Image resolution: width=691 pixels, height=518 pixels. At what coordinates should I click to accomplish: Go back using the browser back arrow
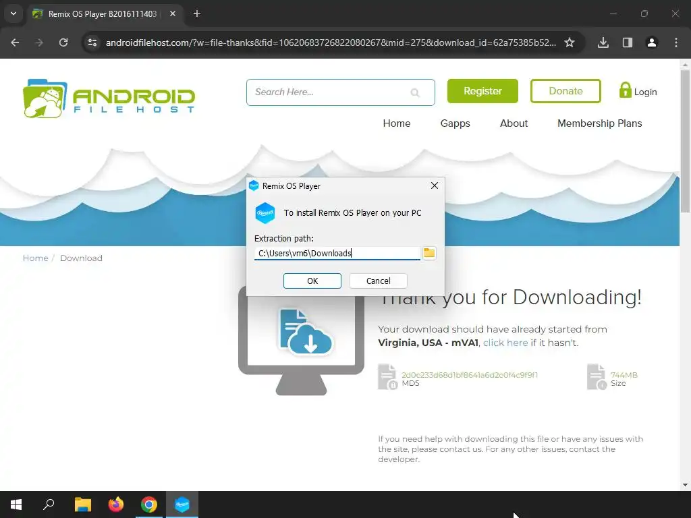click(x=15, y=42)
